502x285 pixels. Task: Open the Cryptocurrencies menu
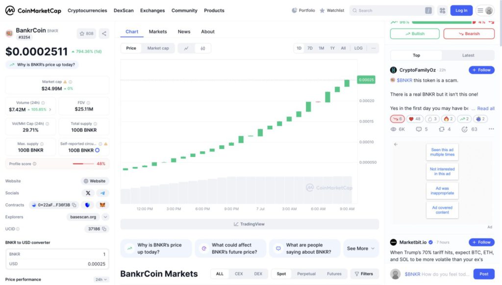point(87,11)
